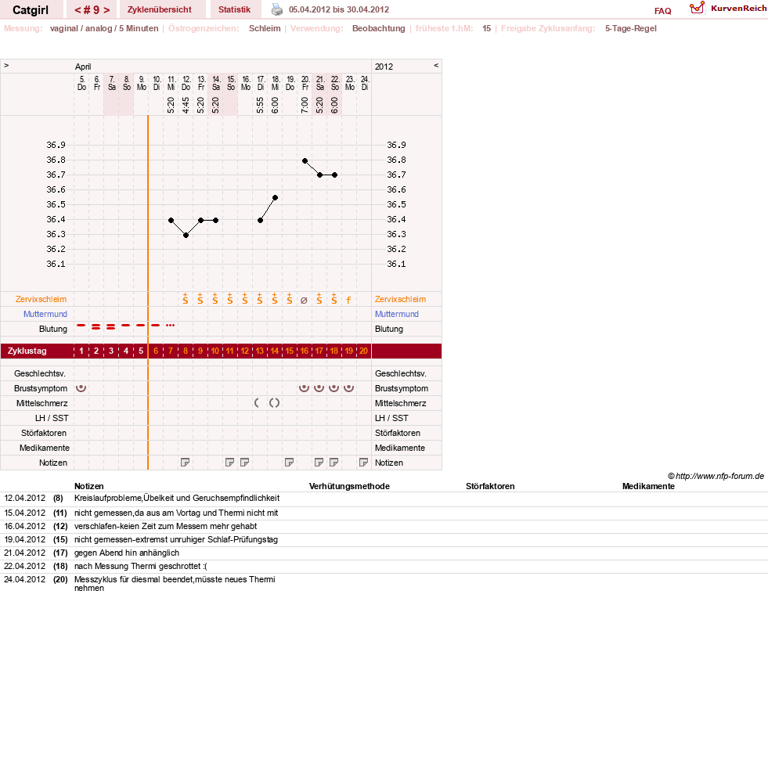Select the 36.3 temperature point on 12 April
Screen dimensions: 768x778
186,235
